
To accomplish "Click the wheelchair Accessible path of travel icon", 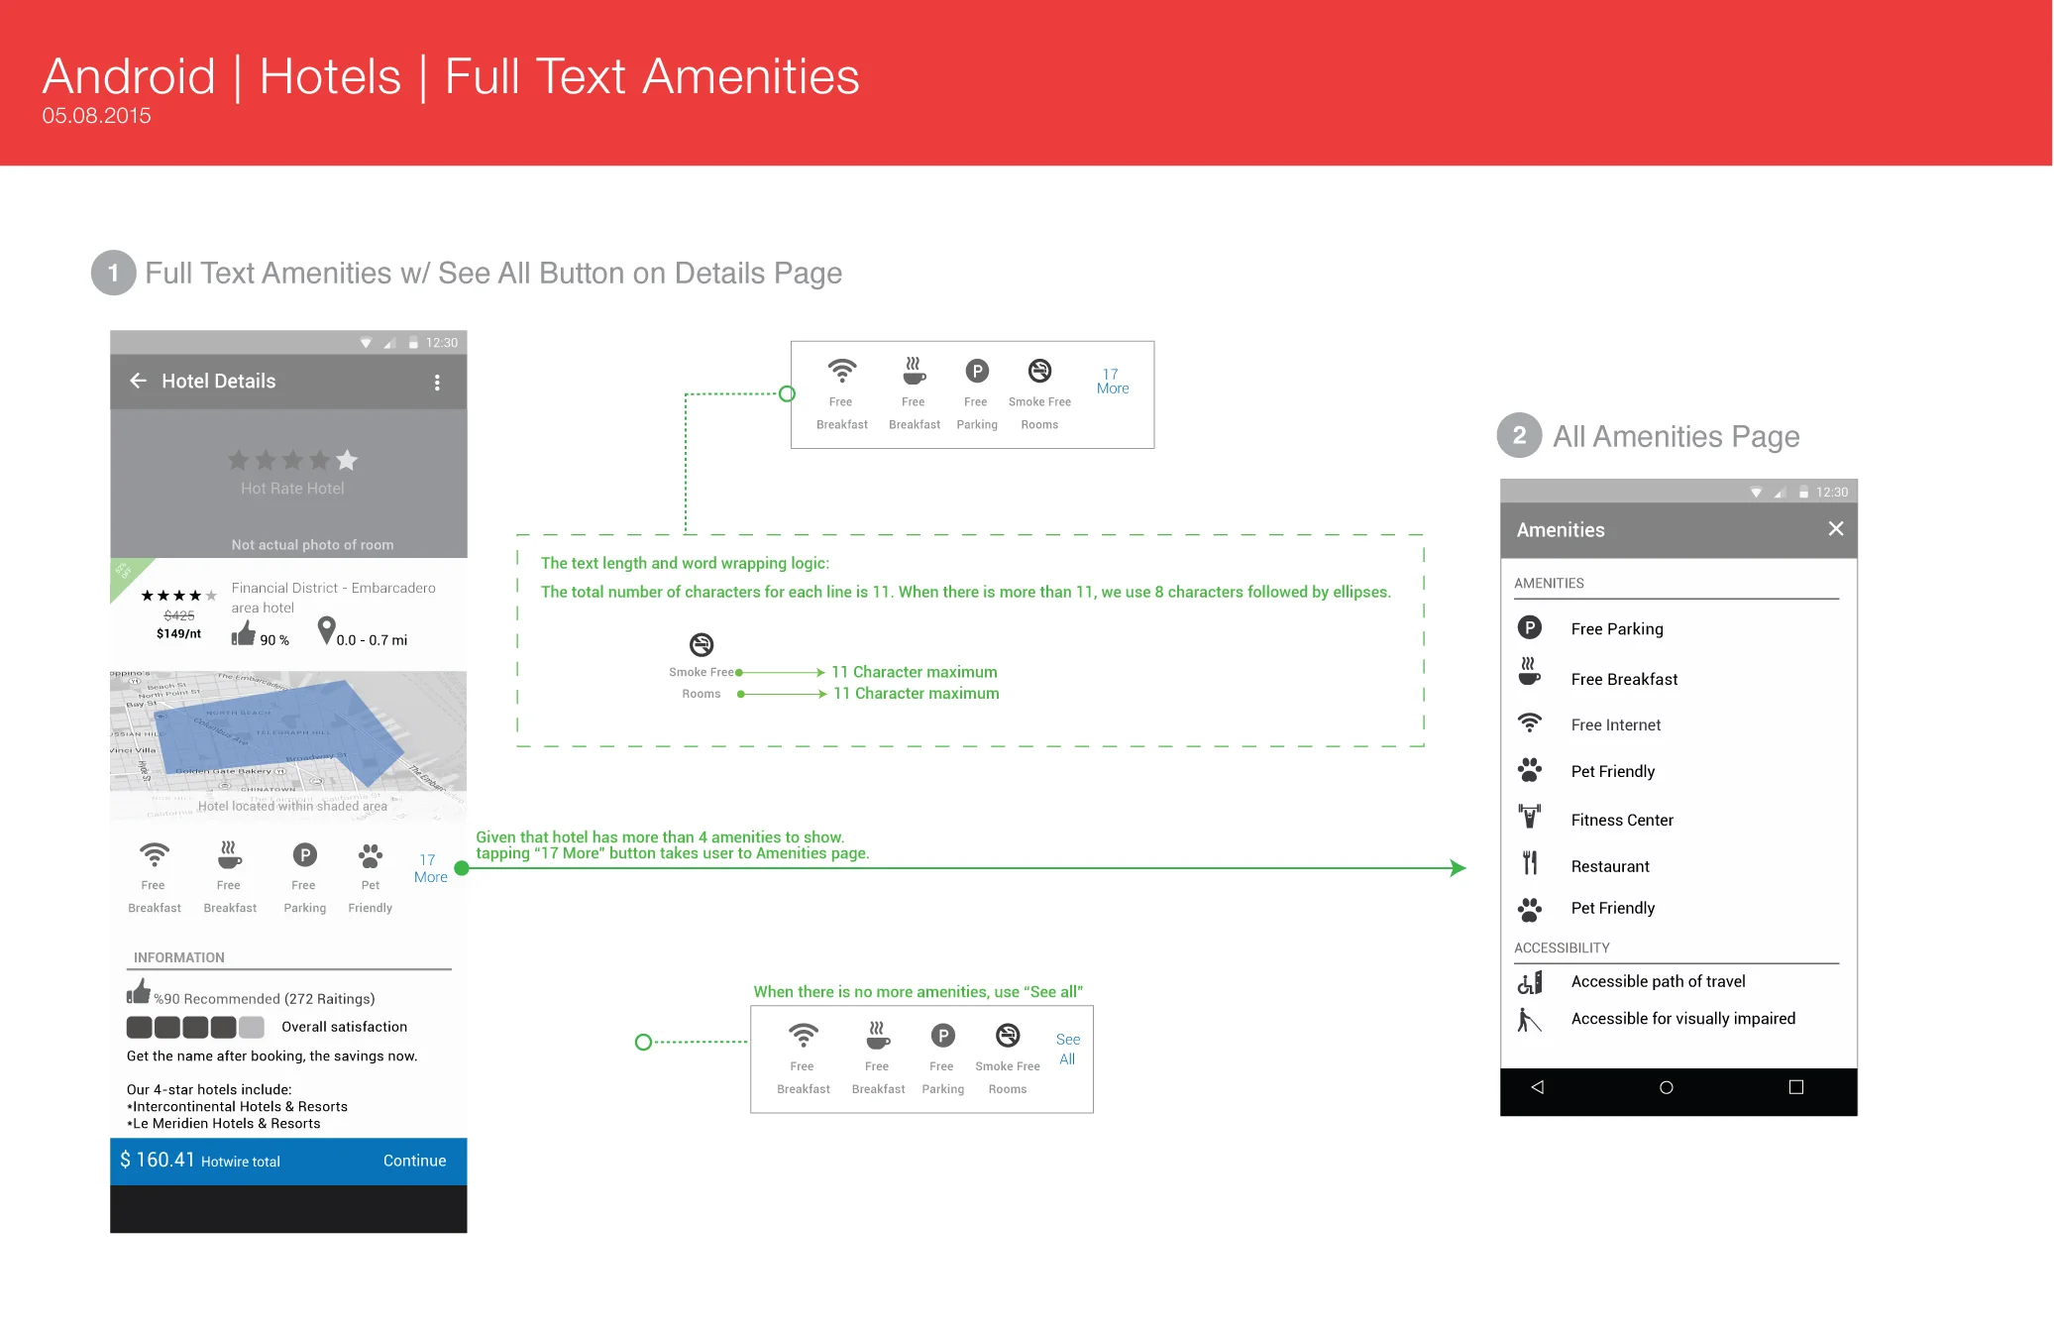I will click(1530, 982).
